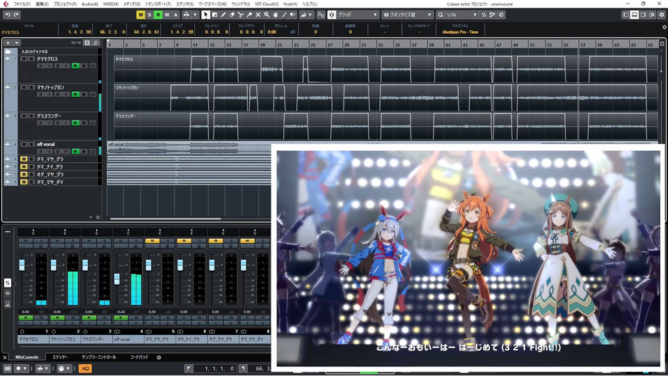668x376 pixels.
Task: Show or hide the left zone
Action: [x=626, y=15]
